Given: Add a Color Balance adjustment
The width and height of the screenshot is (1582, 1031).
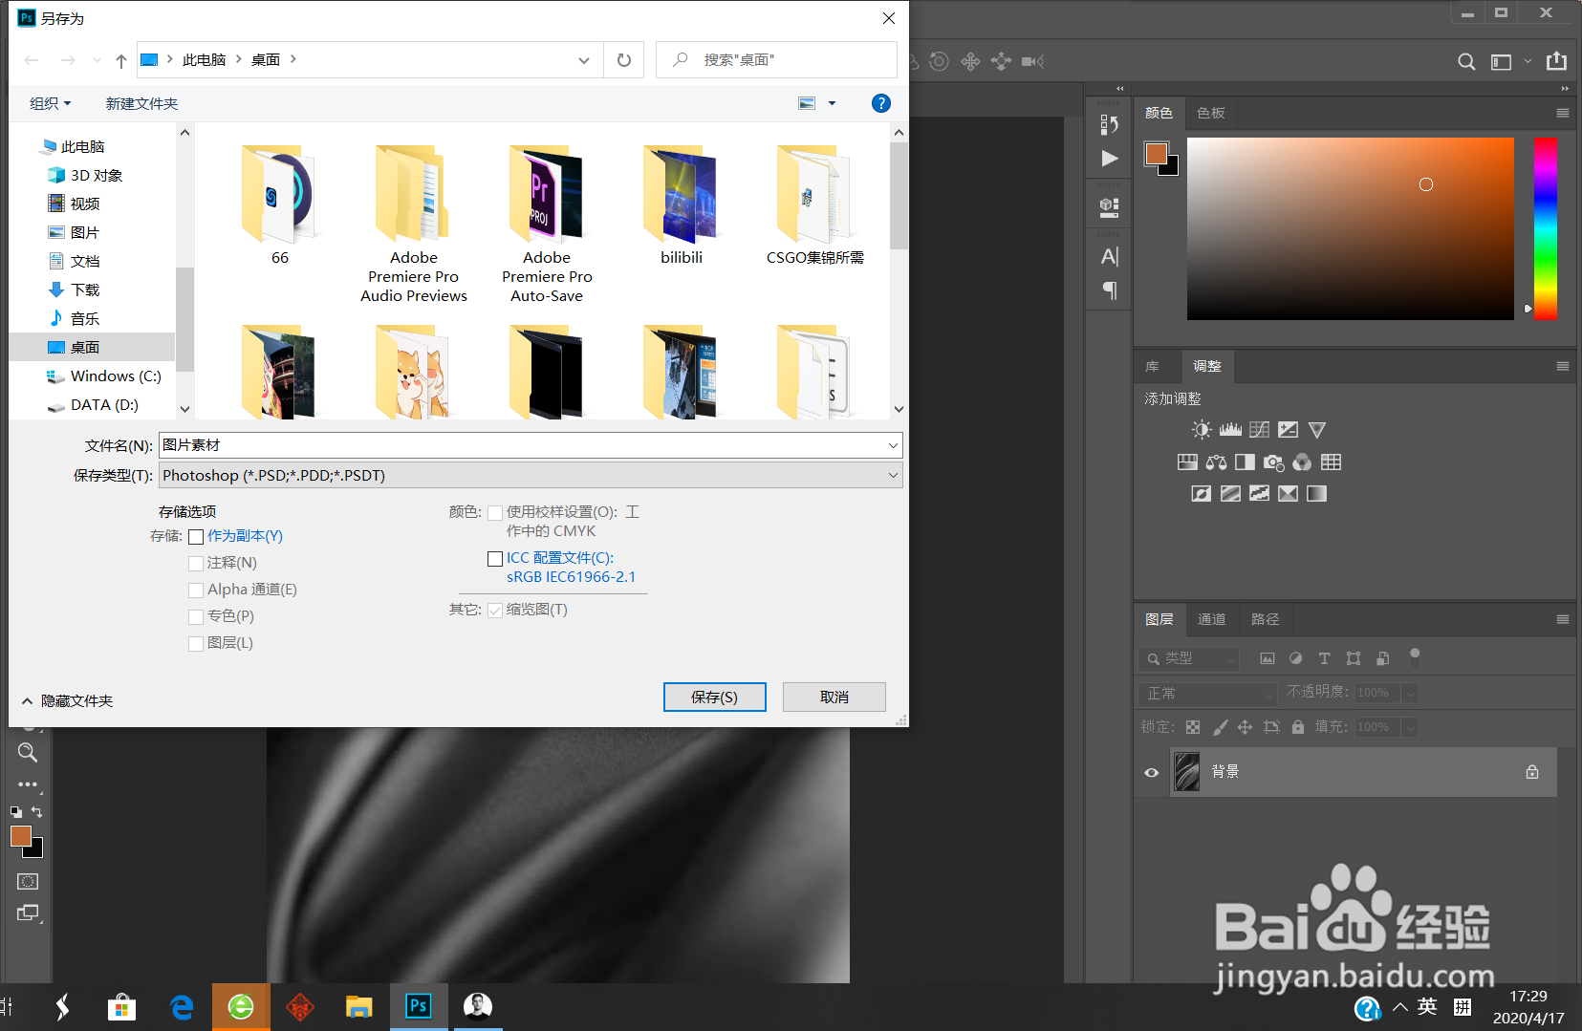Looking at the screenshot, I should 1216,462.
